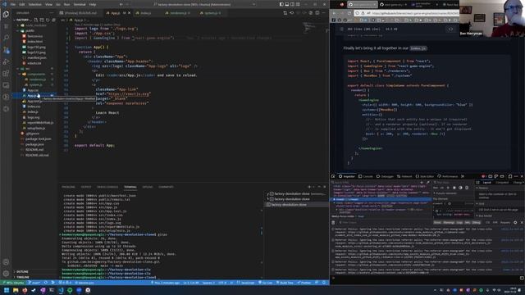Click the eyedropper icon in Inspector
The height and width of the screenshot is (295, 525).
[428, 182]
